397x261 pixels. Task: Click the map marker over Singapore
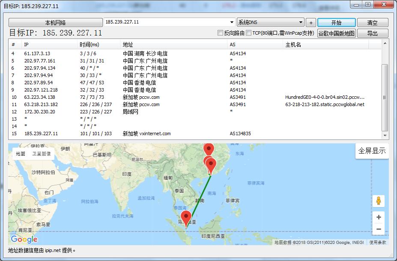tap(186, 217)
